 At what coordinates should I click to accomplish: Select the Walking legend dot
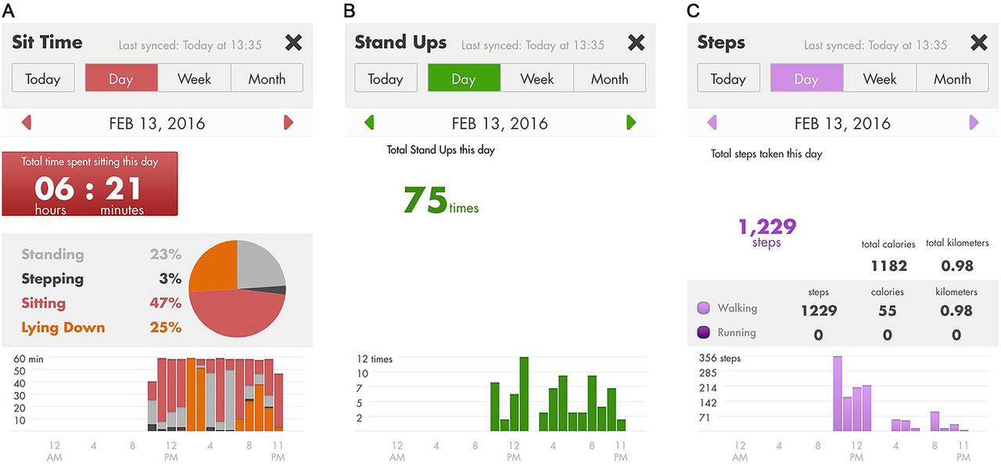(x=703, y=308)
